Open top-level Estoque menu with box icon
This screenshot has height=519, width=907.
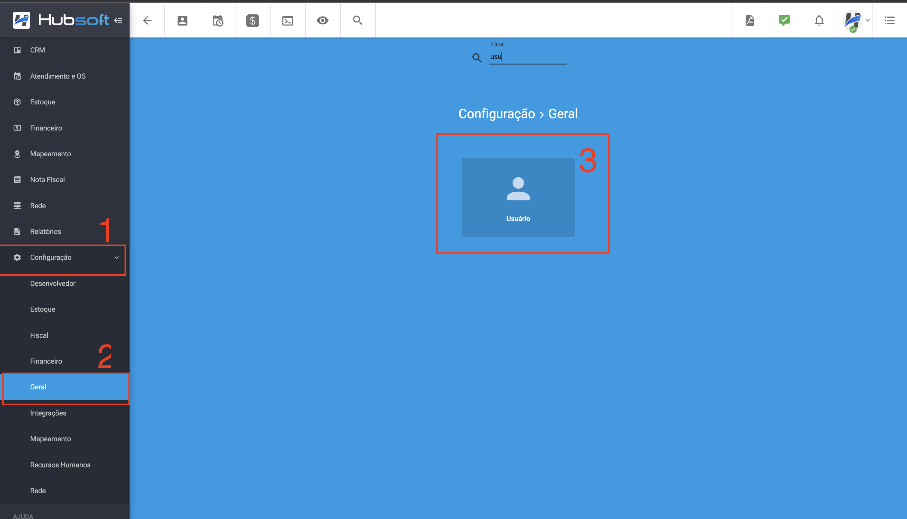pyautogui.click(x=64, y=102)
